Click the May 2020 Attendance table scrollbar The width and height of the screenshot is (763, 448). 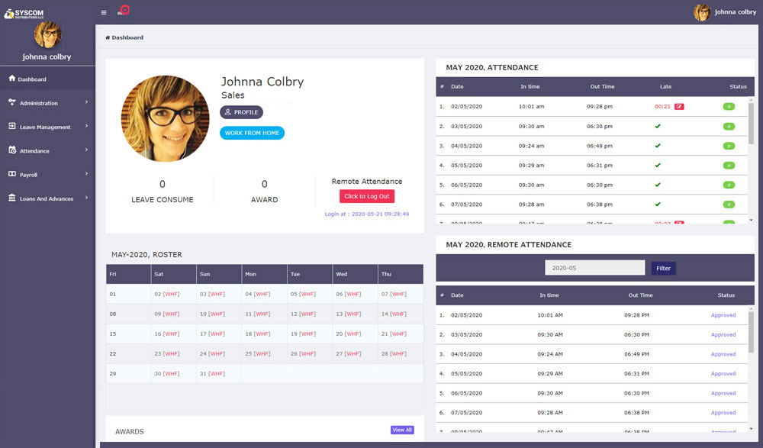[751, 122]
